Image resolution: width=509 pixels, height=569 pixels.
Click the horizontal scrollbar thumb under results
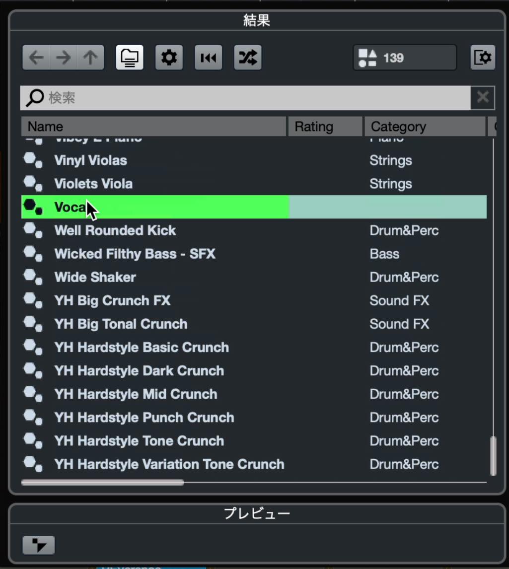pyautogui.click(x=103, y=483)
